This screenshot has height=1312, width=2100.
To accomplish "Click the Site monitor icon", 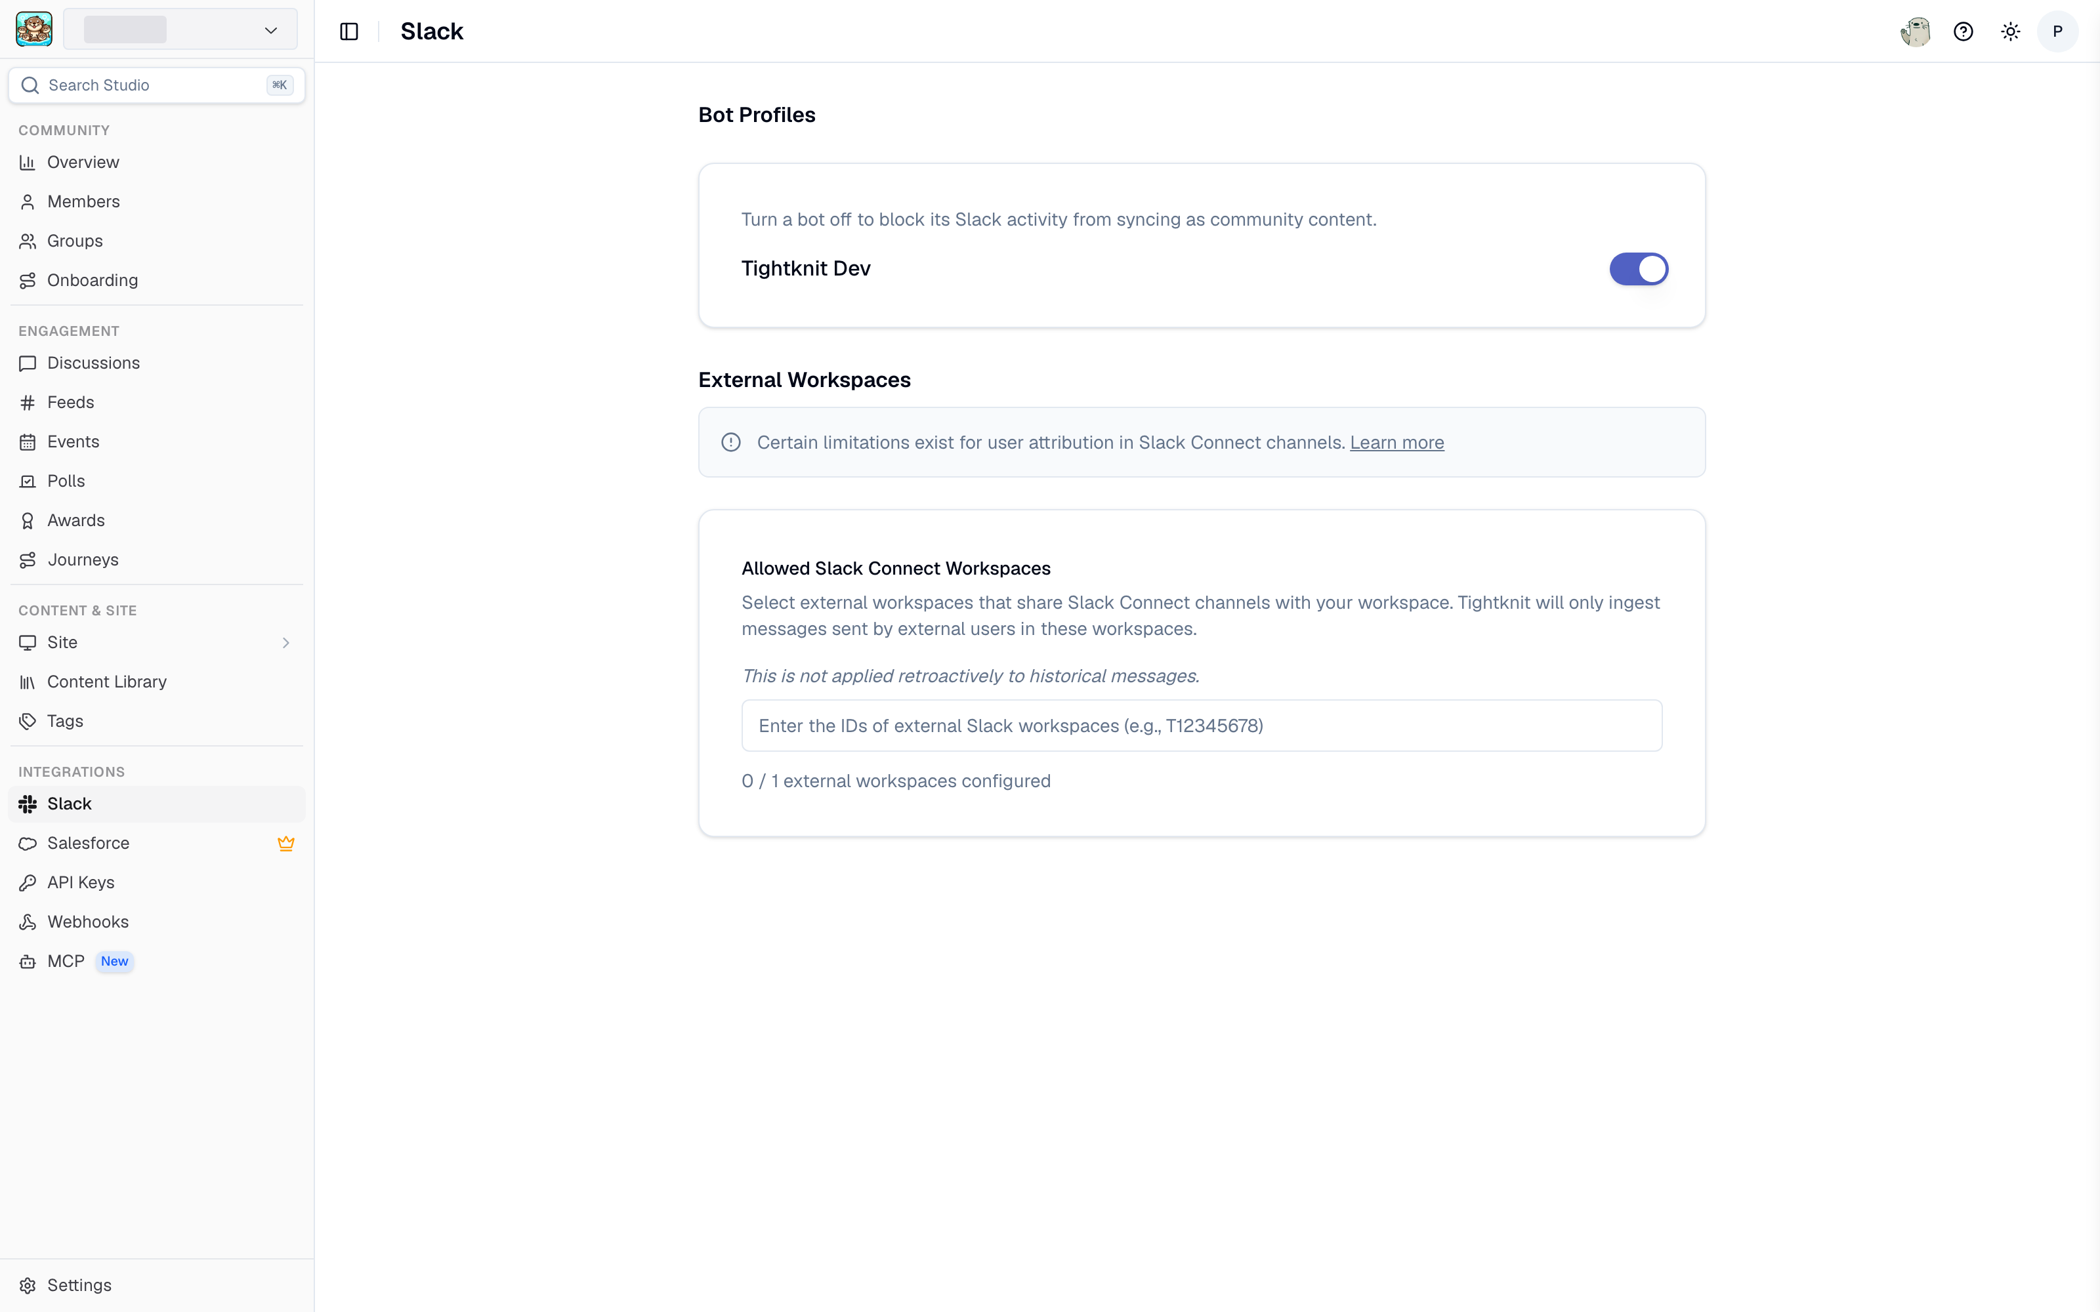I will (x=28, y=643).
